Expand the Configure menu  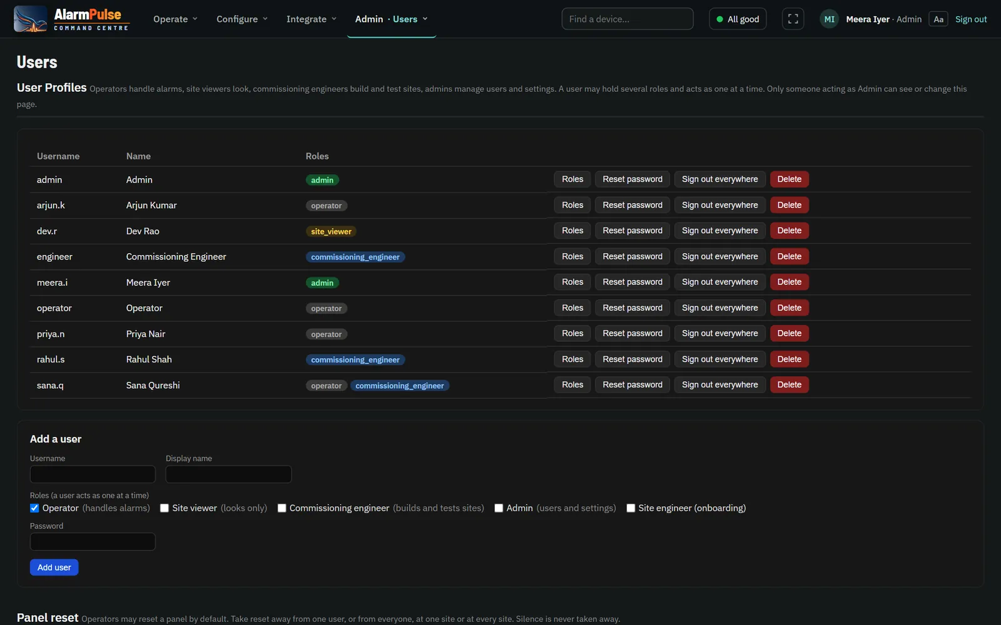pos(242,19)
